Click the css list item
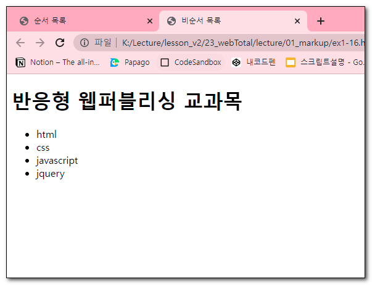372x285 pixels. click(x=43, y=147)
